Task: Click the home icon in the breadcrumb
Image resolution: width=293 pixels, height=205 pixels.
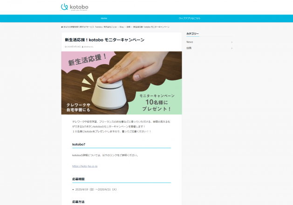Action: point(62,27)
